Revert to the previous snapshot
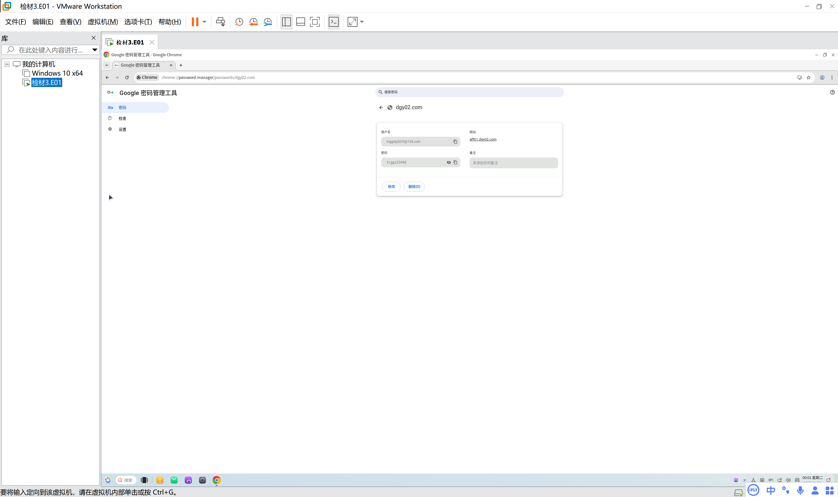 254,22
